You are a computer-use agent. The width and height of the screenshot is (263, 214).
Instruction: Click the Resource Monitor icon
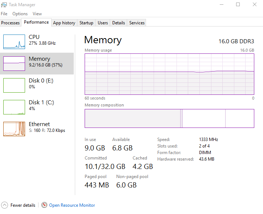(x=44, y=205)
